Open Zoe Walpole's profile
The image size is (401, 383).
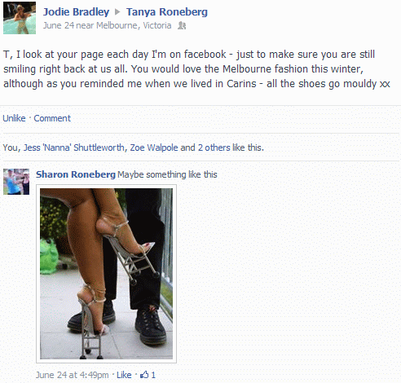tap(154, 147)
